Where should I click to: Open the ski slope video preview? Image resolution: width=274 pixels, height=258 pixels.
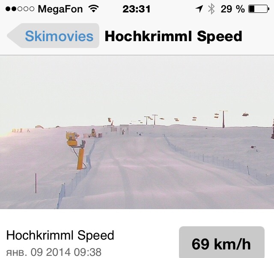point(137,132)
